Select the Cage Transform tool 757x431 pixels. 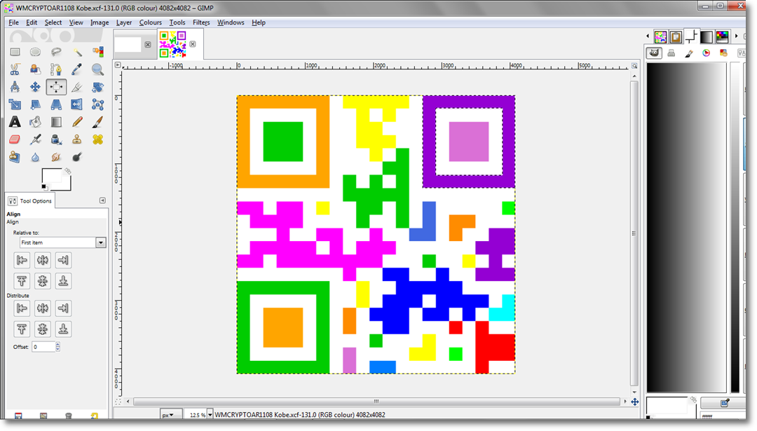tap(97, 104)
